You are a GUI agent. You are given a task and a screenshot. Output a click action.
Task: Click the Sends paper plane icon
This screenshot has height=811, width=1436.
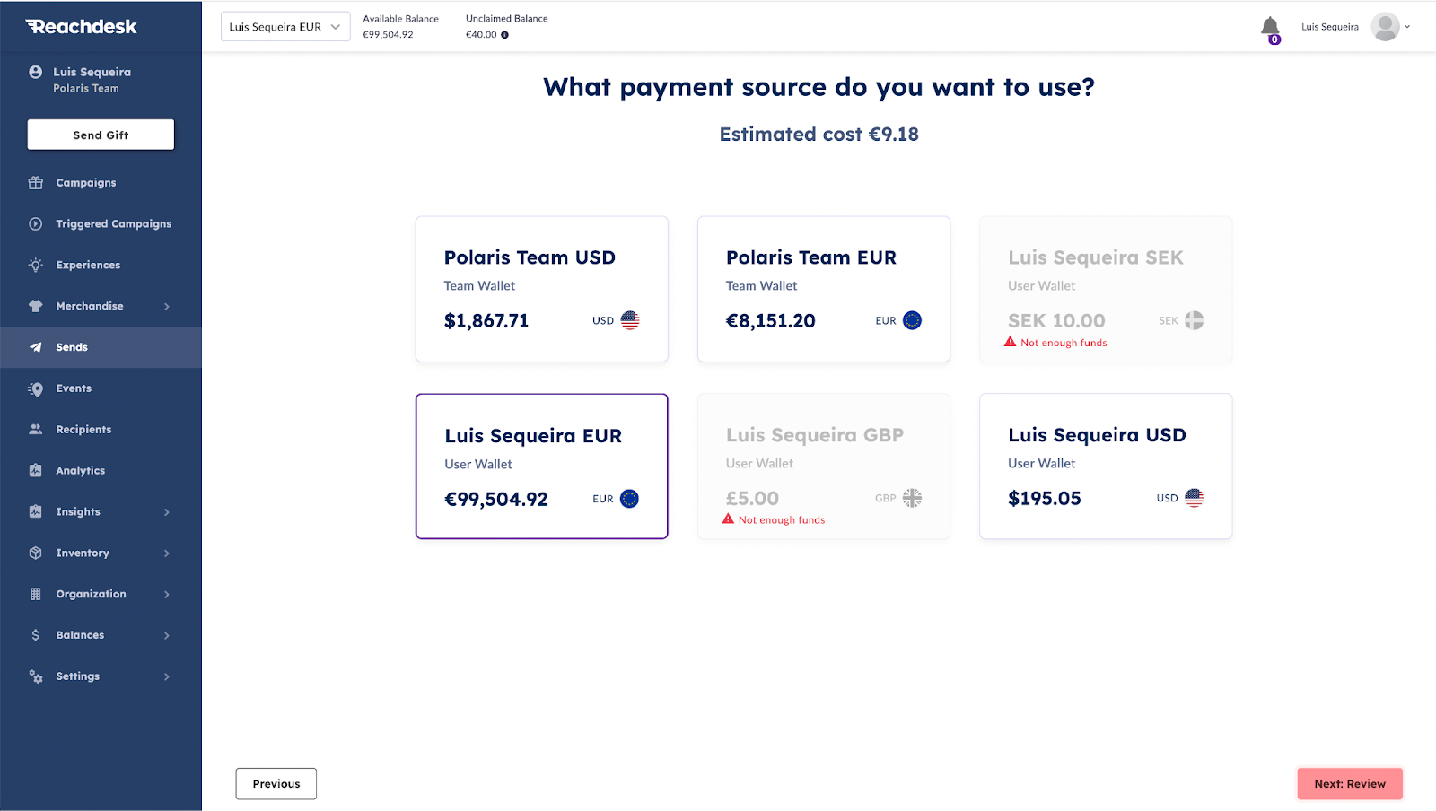point(36,347)
